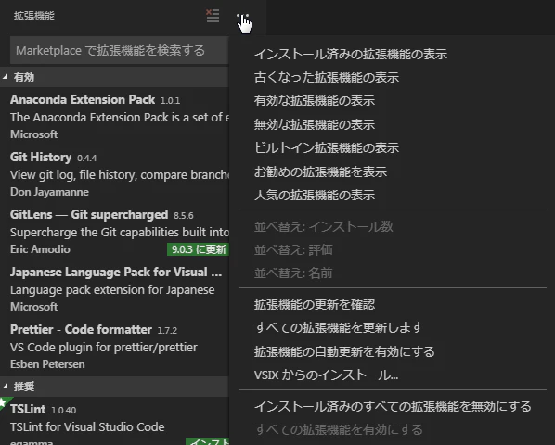Choose すべての拡張機能を更新します

point(393,327)
